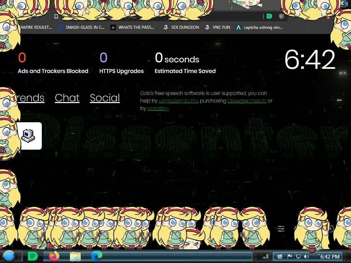This screenshot has width=351, height=263.
Task: Click the Ads and Trackers Blocked counter
Action: tap(53, 63)
